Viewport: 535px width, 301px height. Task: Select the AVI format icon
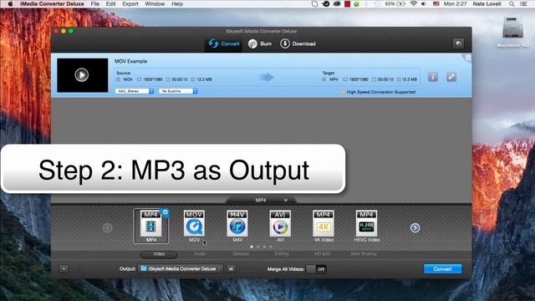(280, 223)
